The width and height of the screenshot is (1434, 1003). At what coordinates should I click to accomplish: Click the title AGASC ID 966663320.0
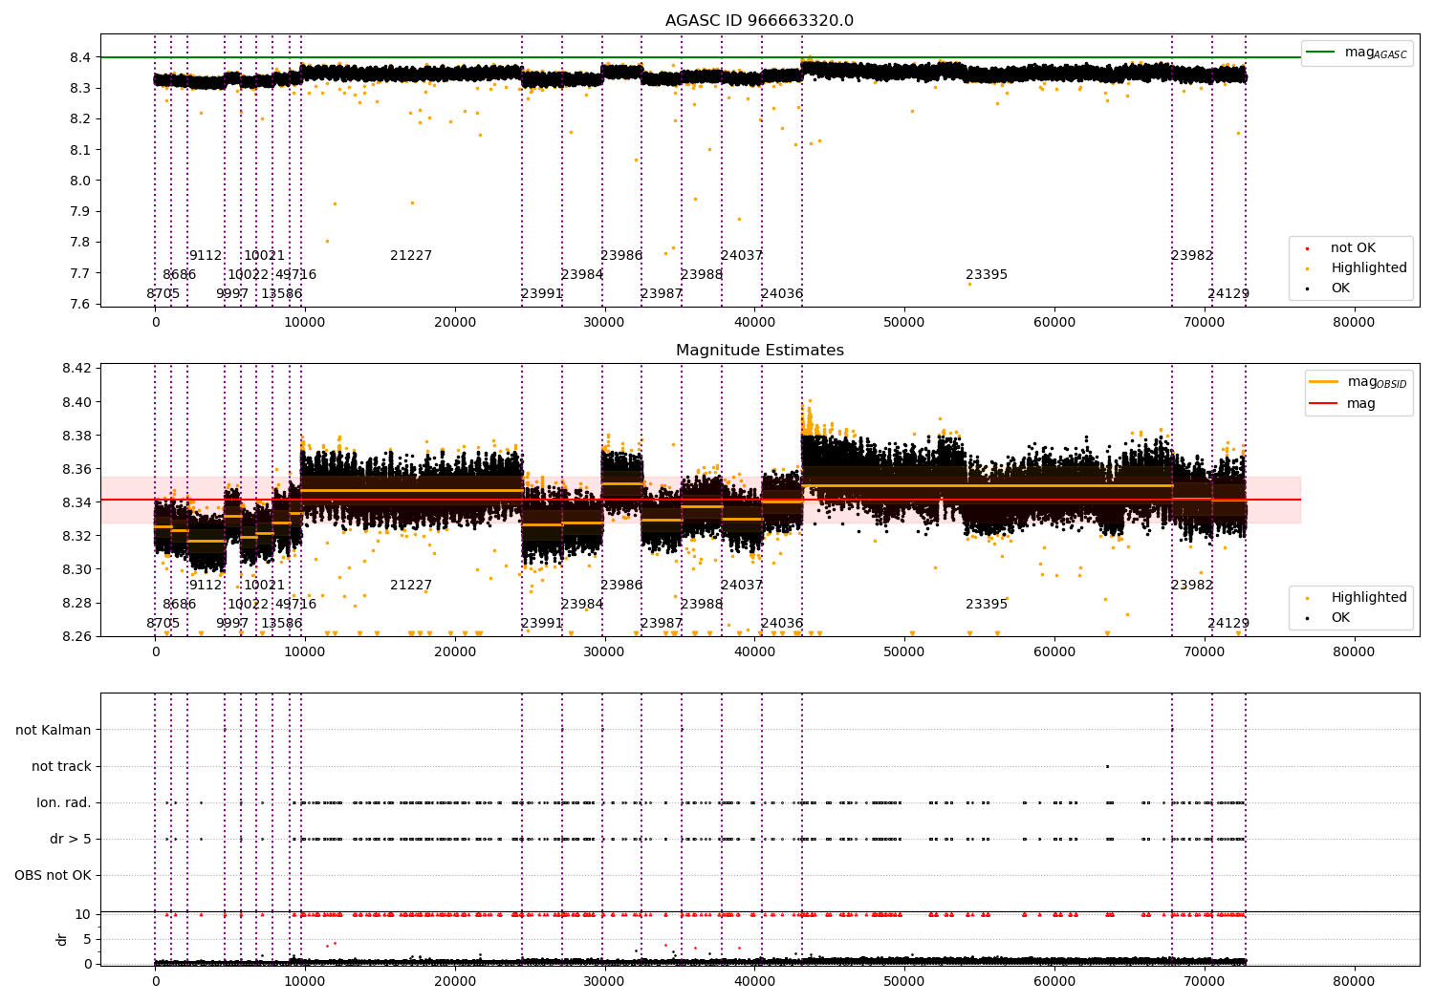[x=760, y=21]
